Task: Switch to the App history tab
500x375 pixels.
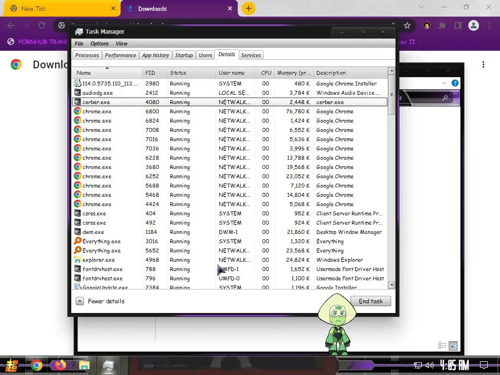Action: click(x=156, y=55)
